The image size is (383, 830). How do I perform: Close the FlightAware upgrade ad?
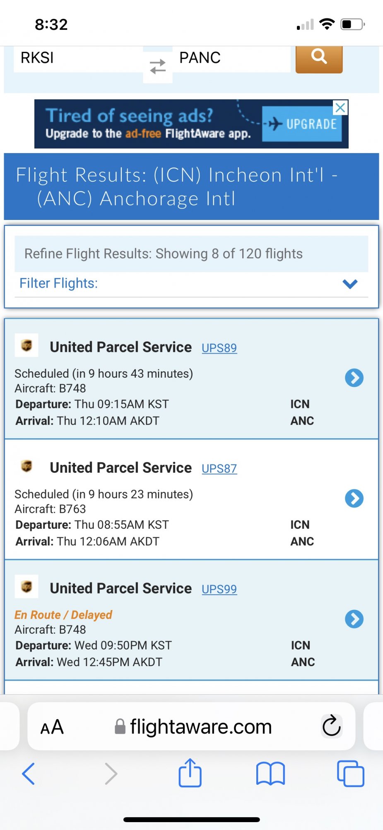[340, 108]
